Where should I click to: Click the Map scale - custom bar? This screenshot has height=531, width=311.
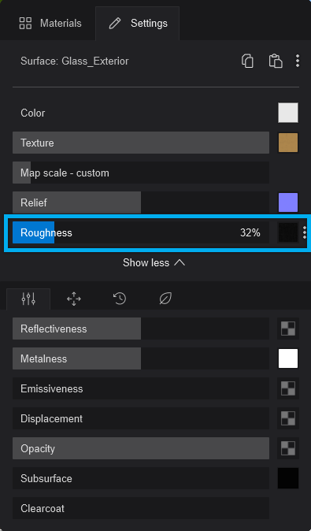(141, 173)
